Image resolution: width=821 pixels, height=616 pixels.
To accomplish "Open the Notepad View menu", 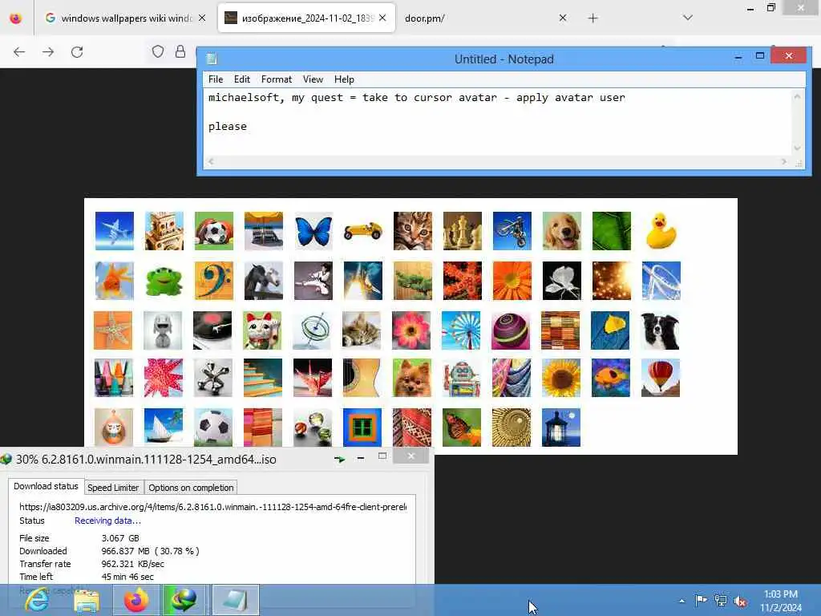I will click(x=313, y=79).
